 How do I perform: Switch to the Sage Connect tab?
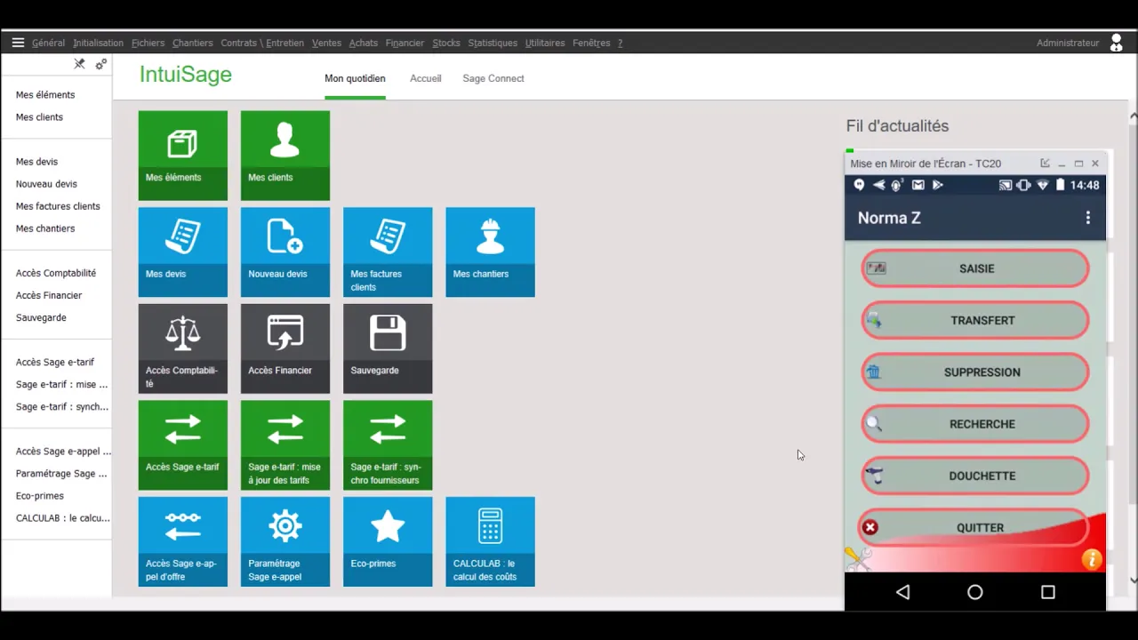click(493, 78)
